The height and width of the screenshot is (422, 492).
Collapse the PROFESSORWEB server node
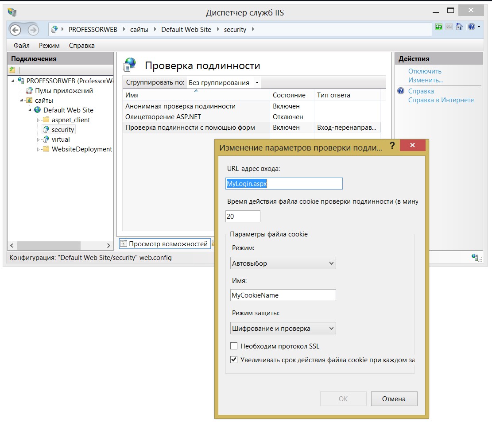click(13, 81)
